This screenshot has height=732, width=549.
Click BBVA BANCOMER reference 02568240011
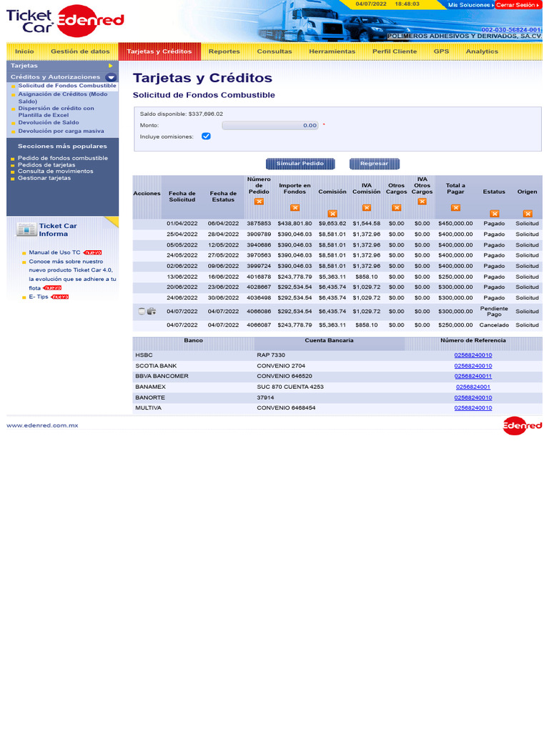[x=473, y=376]
